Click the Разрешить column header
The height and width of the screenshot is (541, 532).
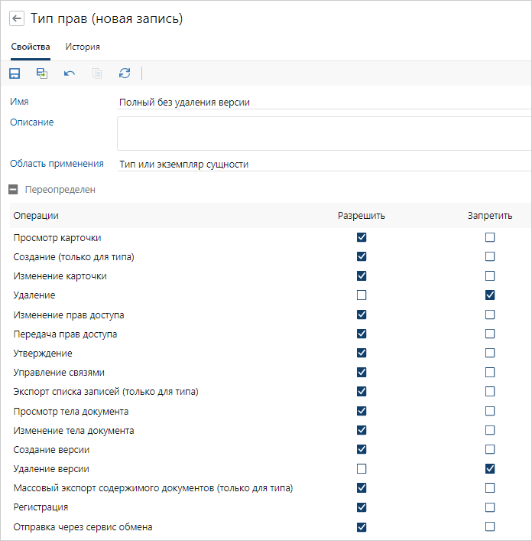tap(362, 216)
